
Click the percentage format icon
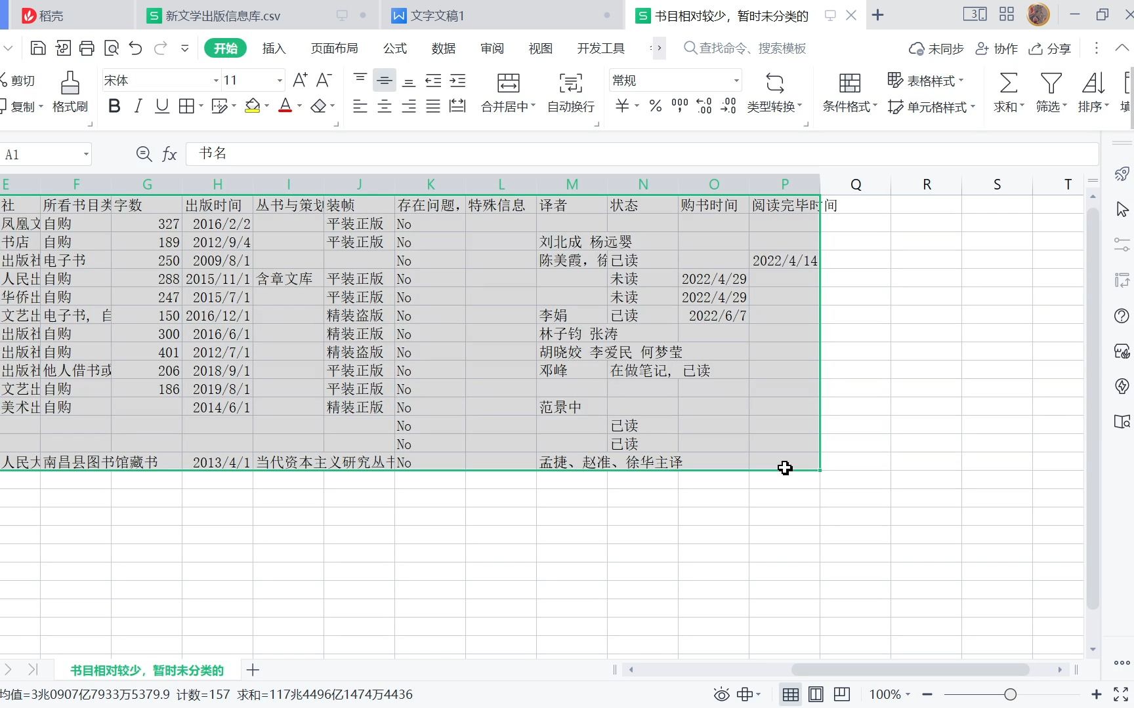pos(654,106)
